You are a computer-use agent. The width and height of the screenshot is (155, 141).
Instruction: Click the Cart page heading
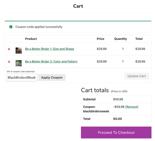point(78,6)
